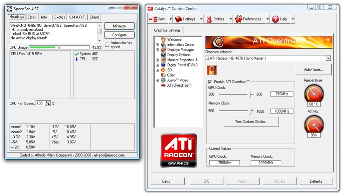Image resolution: width=342 pixels, height=194 pixels.
Task: Click the log box scroll up arrow
Action: (x=100, y=26)
